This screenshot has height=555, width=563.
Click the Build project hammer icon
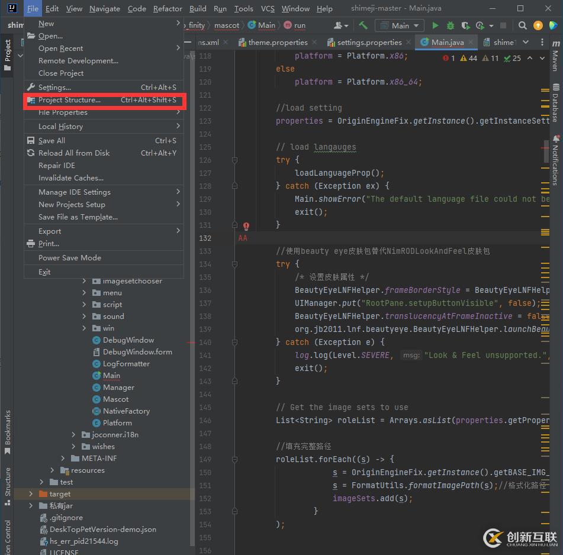point(363,25)
